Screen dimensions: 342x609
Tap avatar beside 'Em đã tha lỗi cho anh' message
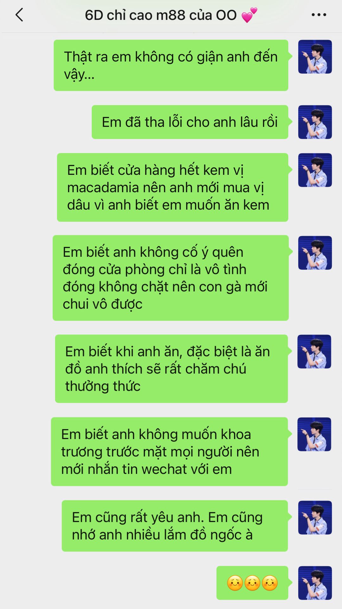[315, 122]
